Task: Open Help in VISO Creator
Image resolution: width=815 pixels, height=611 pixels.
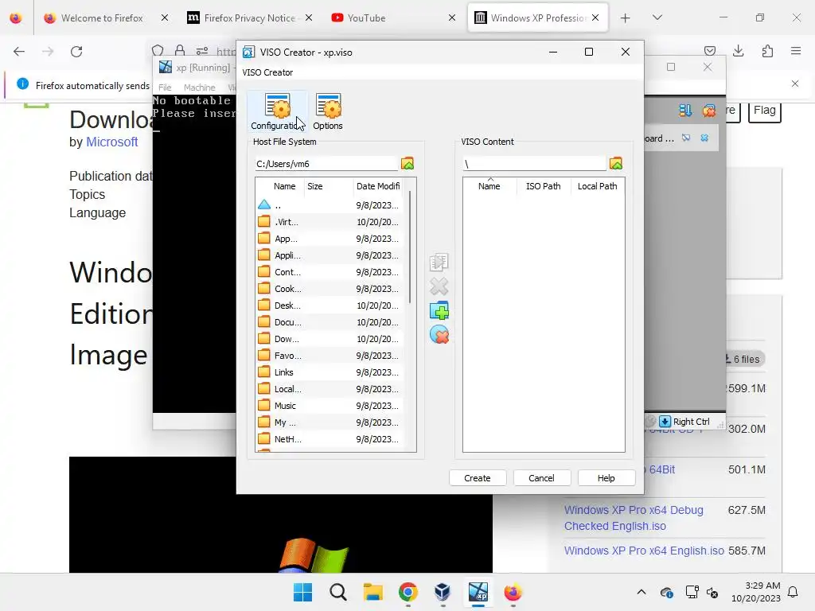Action: 606,478
